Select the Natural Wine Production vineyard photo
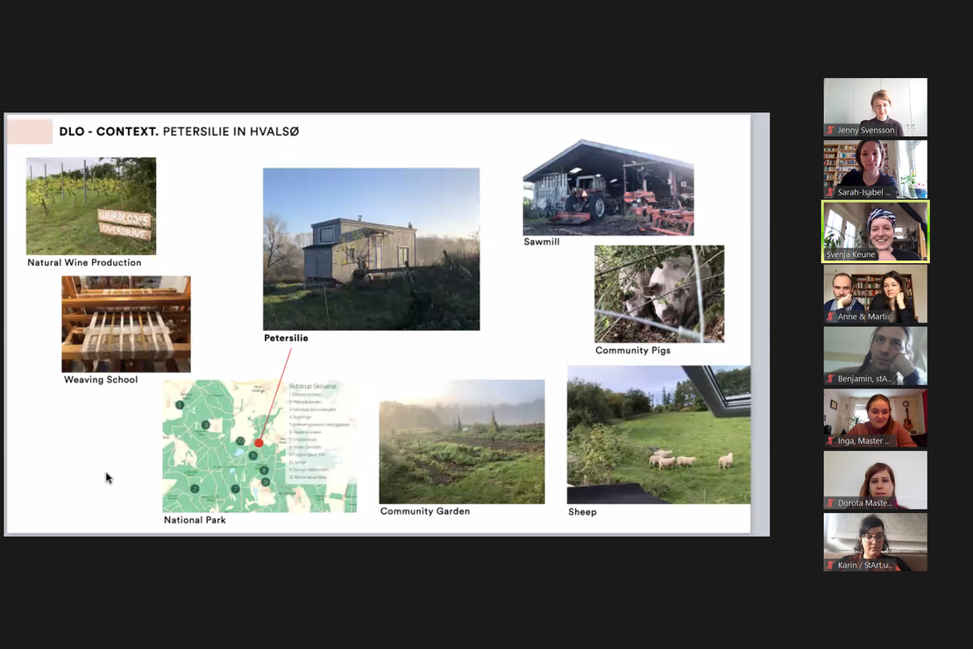Screen dimensions: 973x649 91,206
